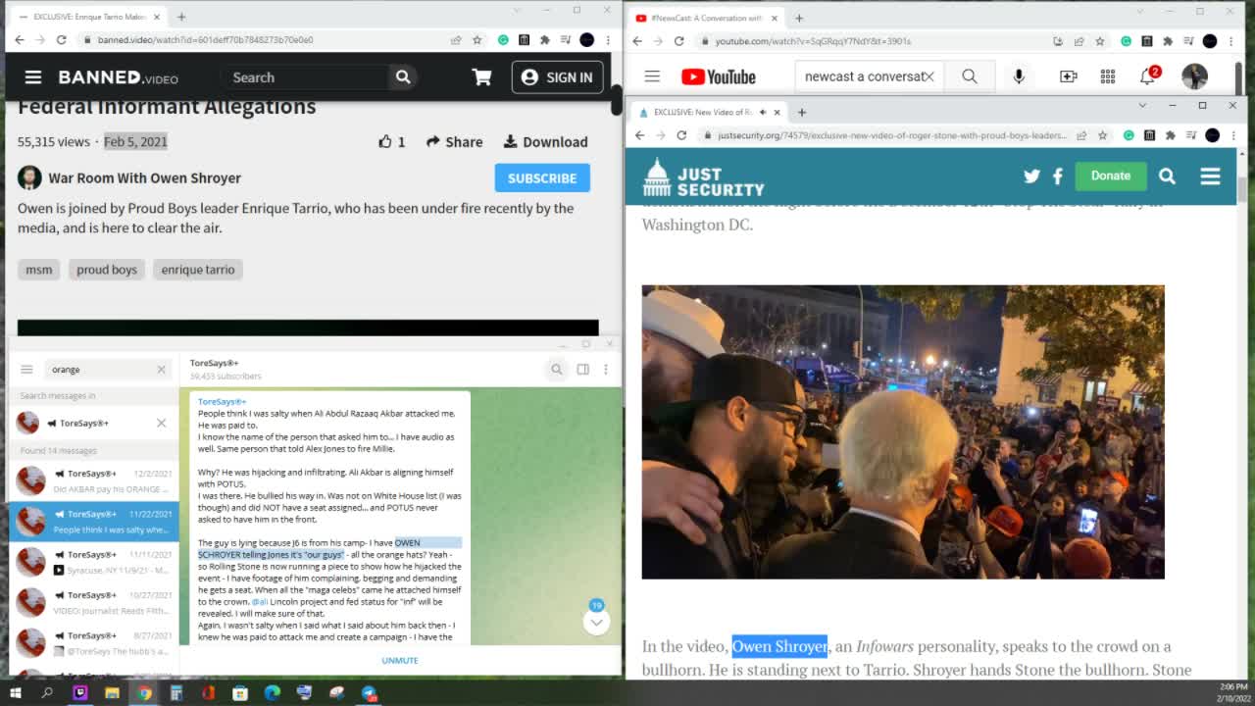
Task: Open Telegram from the taskbar
Action: [369, 692]
